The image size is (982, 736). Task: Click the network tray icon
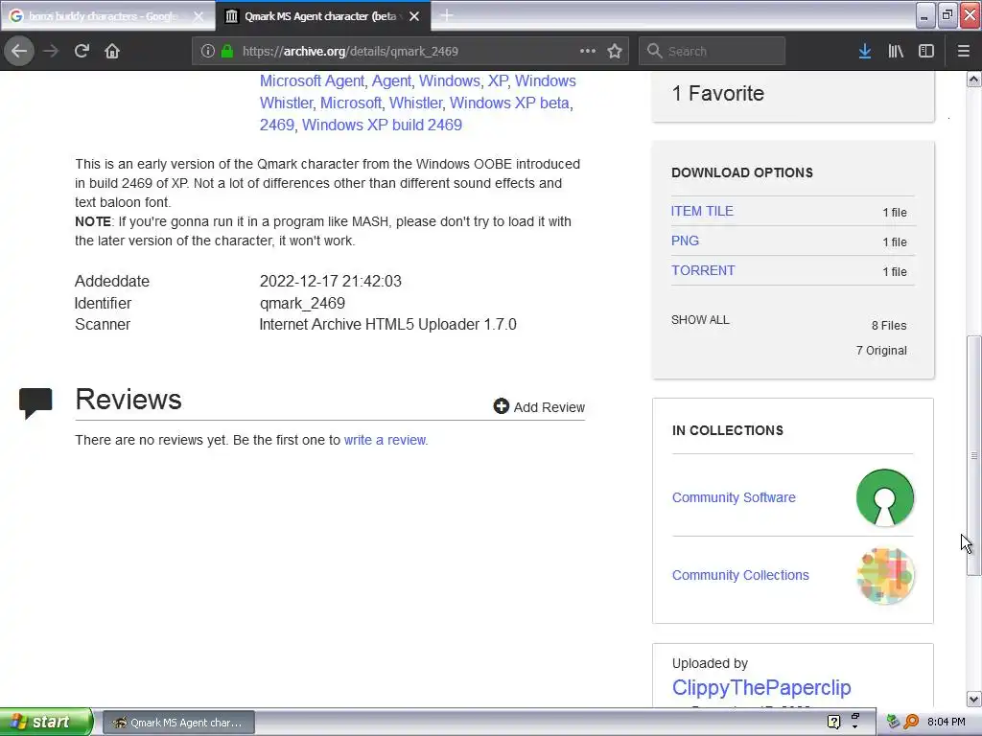coord(894,722)
